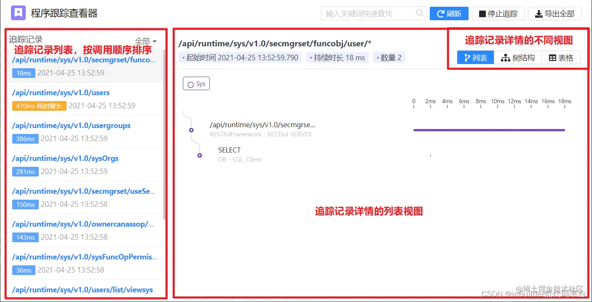Click the 36ms duration badge

click(24, 270)
